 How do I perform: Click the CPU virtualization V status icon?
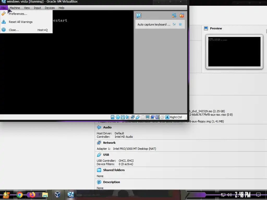[x=157, y=117]
